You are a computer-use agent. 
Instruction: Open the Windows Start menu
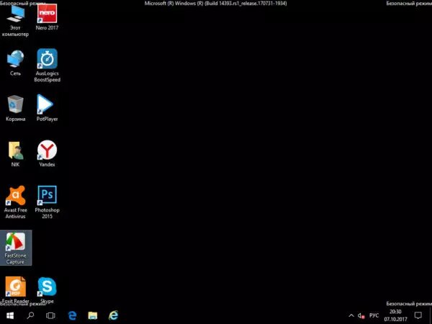point(10,315)
